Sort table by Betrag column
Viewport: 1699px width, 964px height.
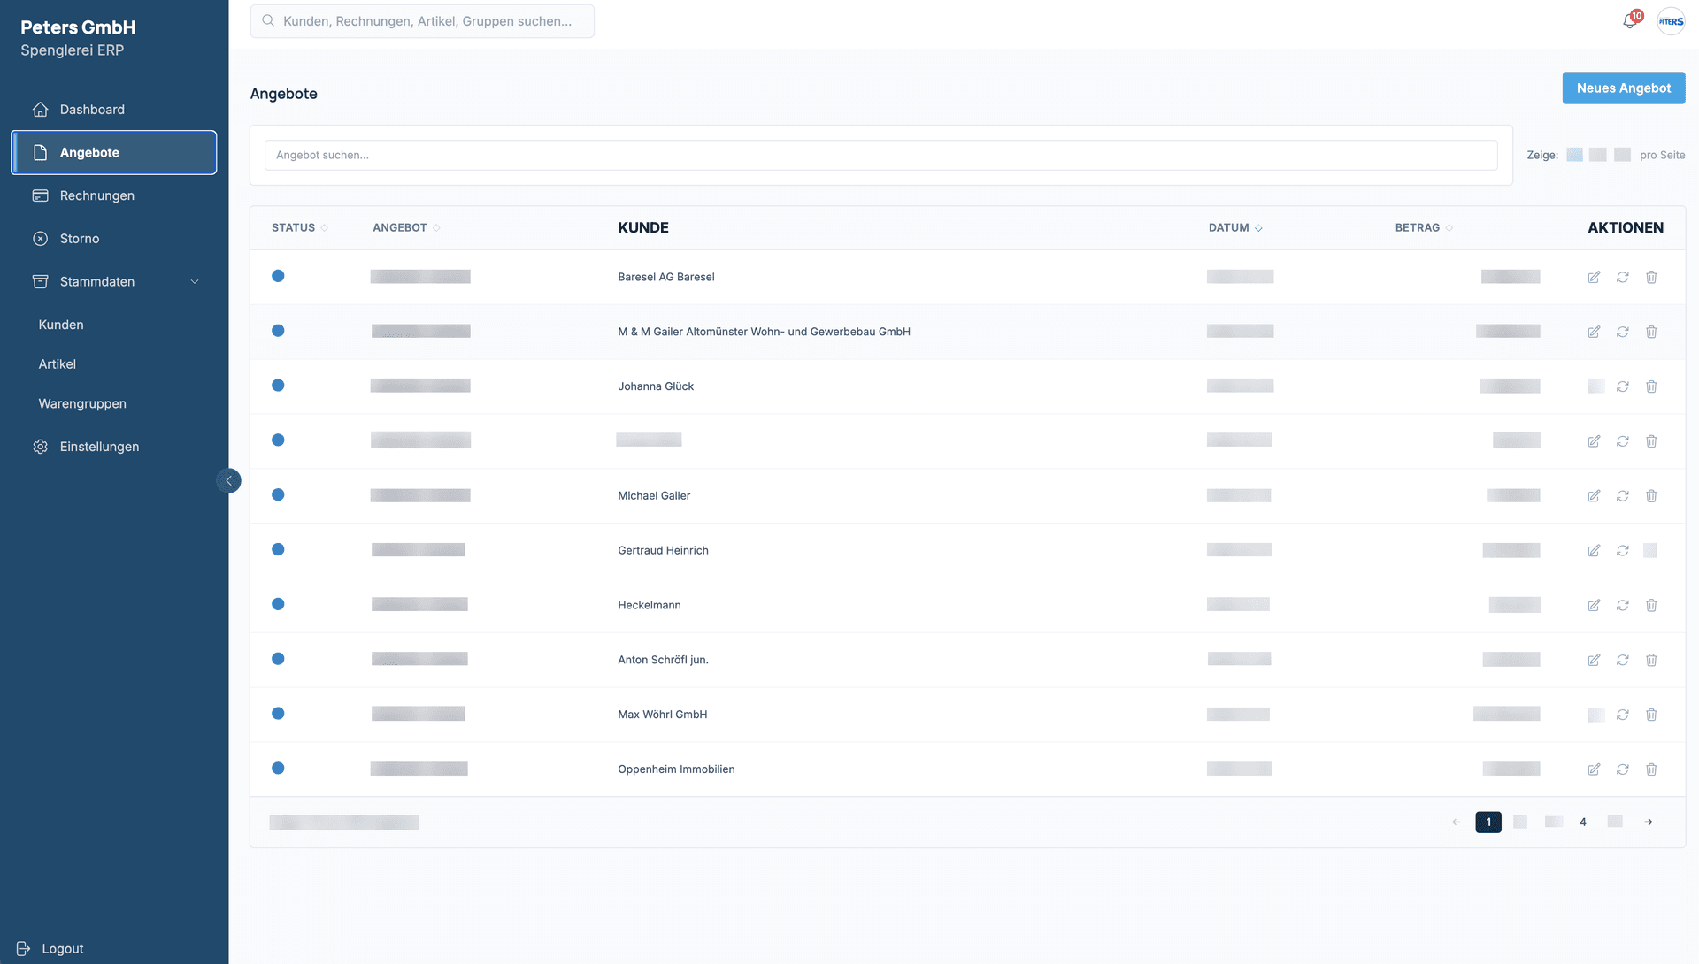(x=1424, y=228)
